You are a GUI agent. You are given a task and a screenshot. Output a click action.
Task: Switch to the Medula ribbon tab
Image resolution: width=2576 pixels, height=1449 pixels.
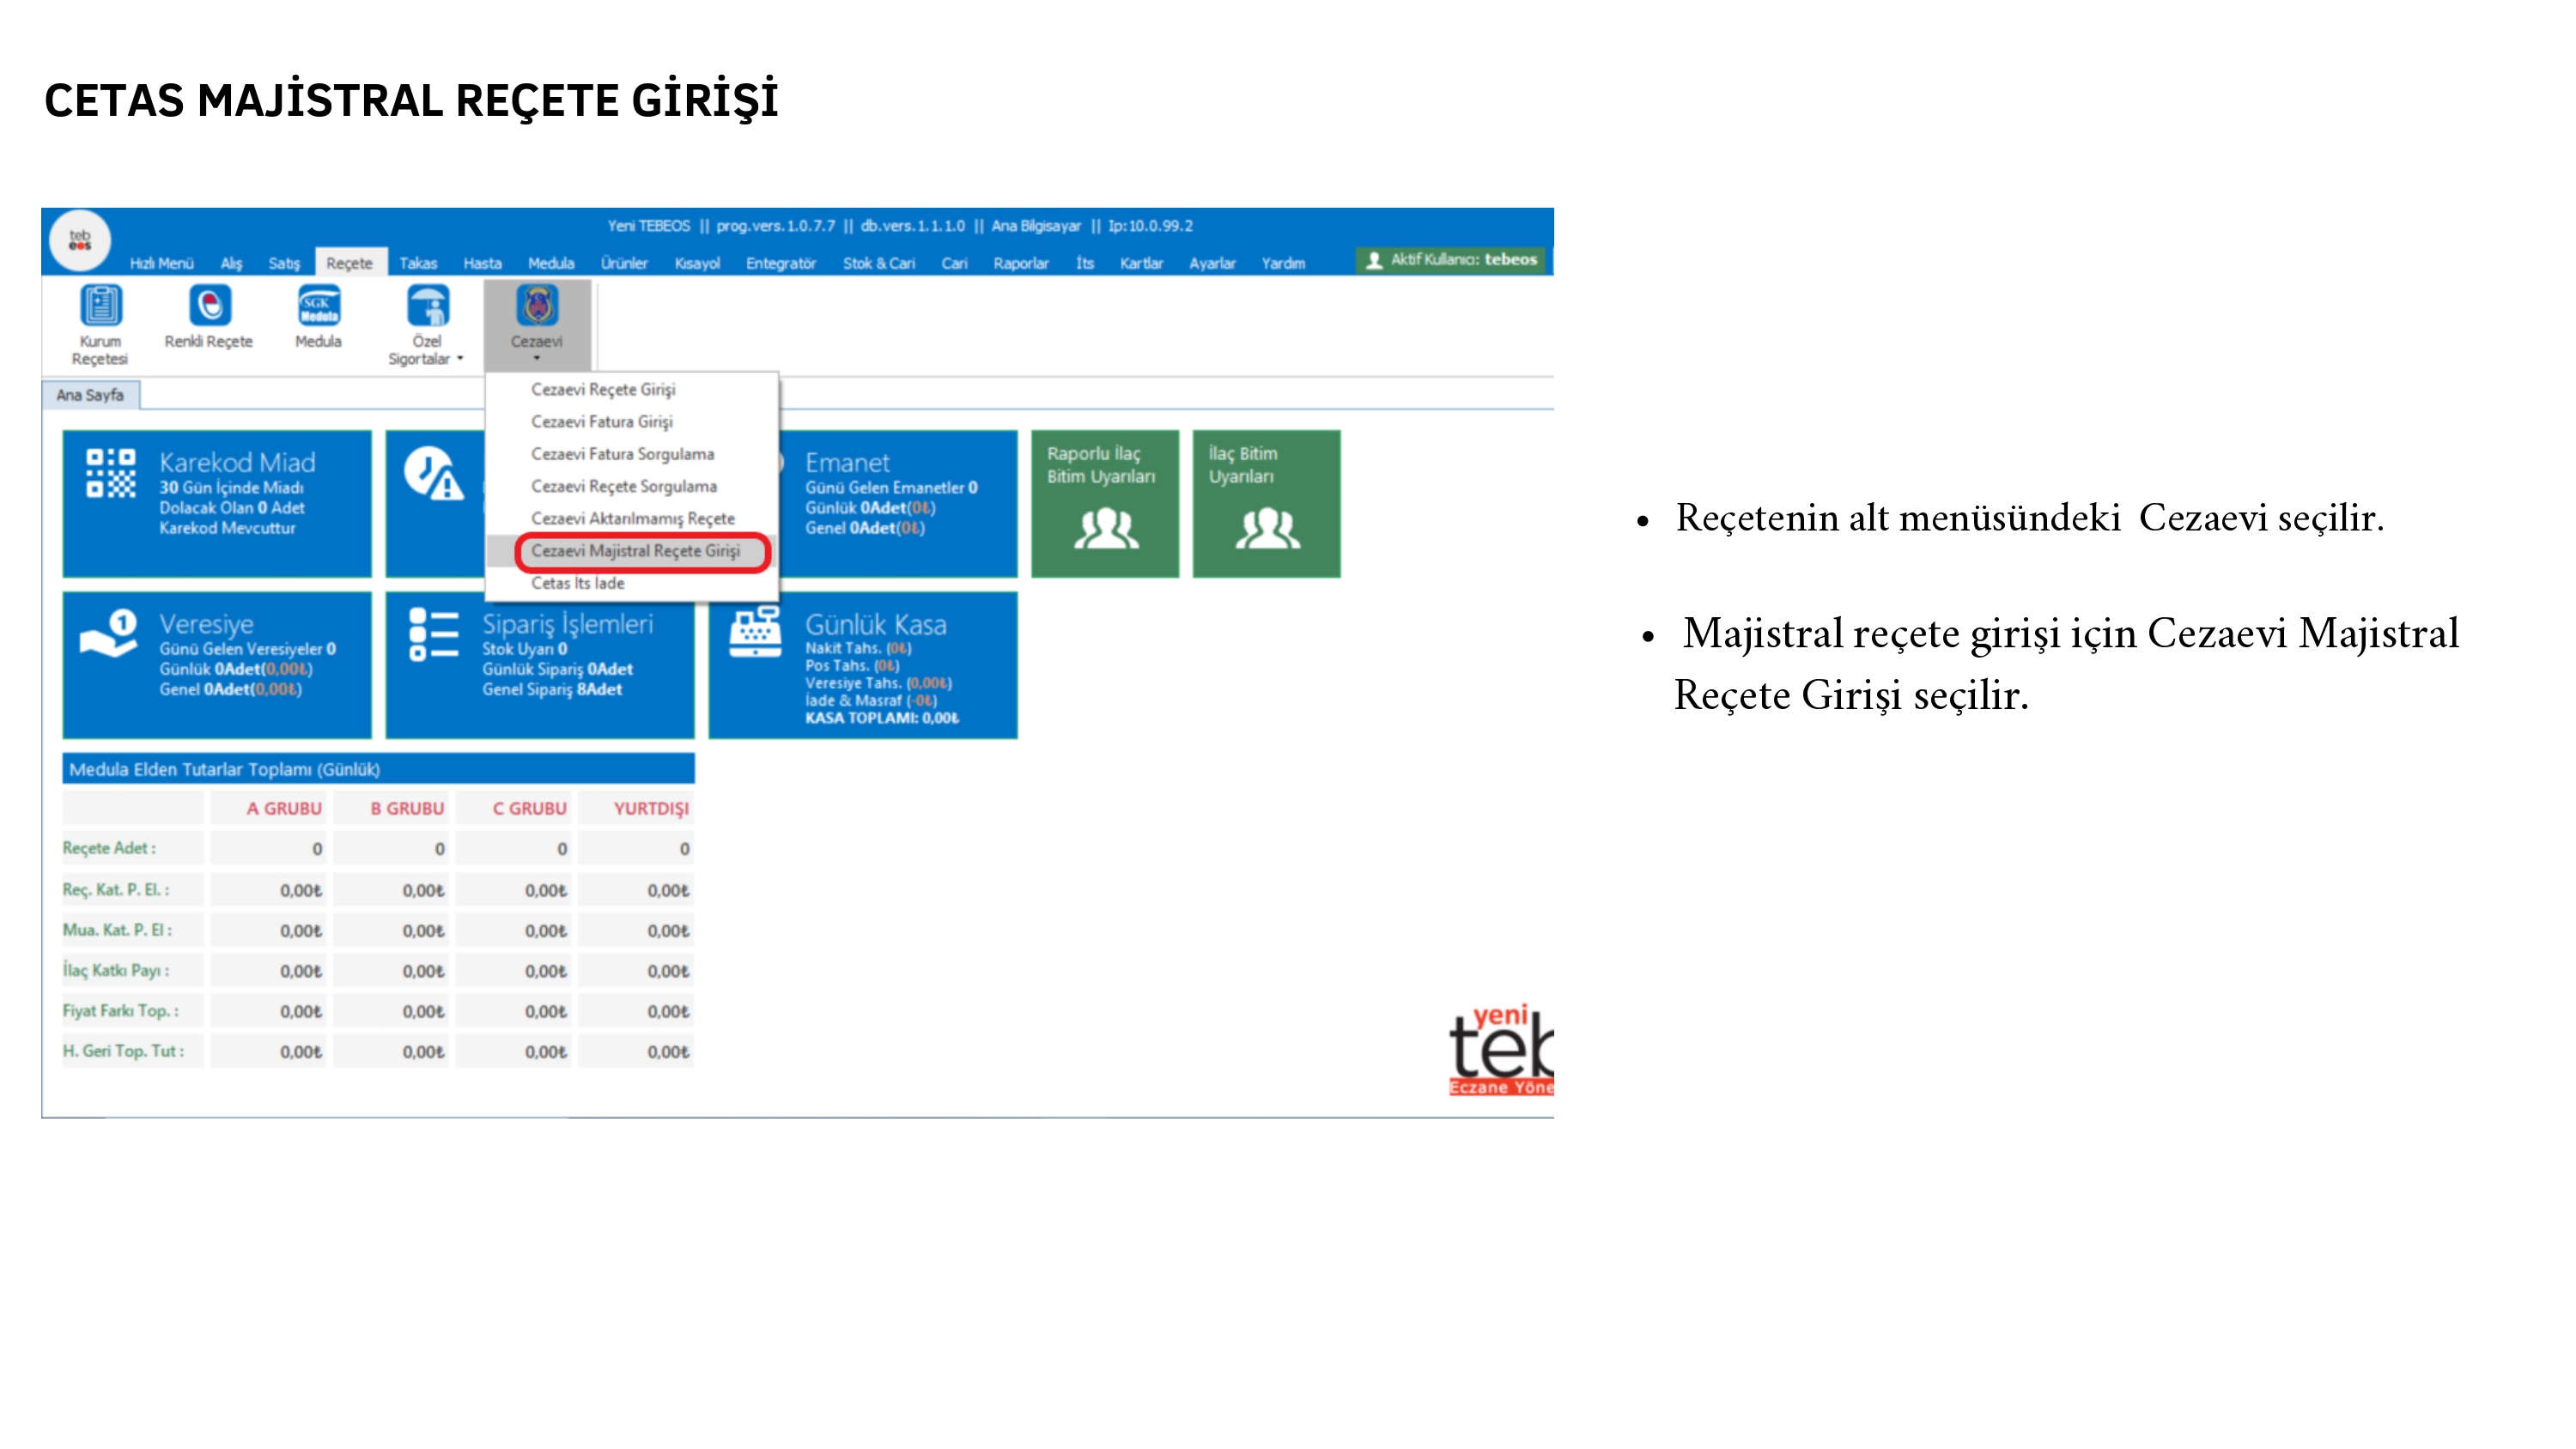[x=550, y=263]
